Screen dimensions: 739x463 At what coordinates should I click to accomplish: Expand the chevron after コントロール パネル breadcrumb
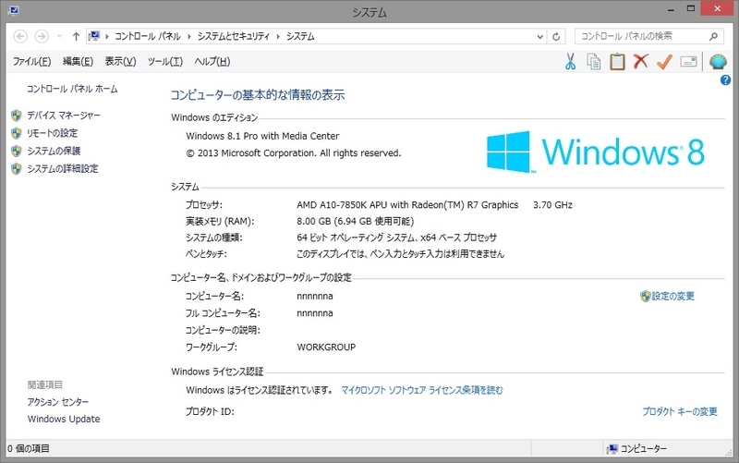click(x=189, y=36)
